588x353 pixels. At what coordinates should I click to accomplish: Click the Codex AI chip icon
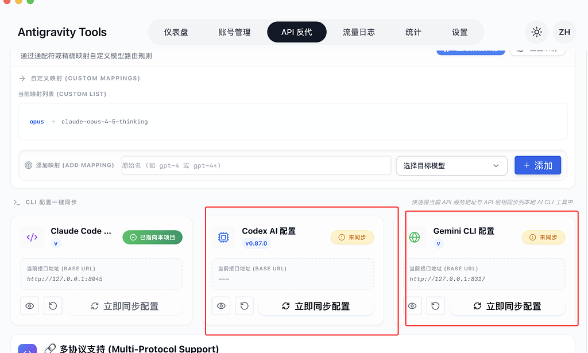point(223,237)
